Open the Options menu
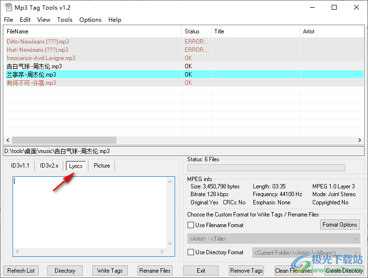368x278 pixels. [90, 20]
